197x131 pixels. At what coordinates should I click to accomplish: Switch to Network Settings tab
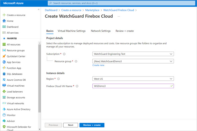[x=101, y=31]
